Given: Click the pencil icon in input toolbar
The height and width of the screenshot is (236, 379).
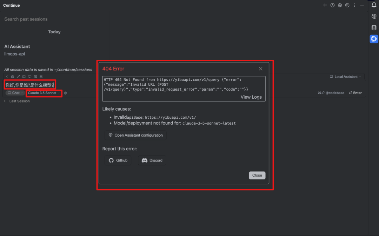Looking at the screenshot, I should tap(18, 77).
